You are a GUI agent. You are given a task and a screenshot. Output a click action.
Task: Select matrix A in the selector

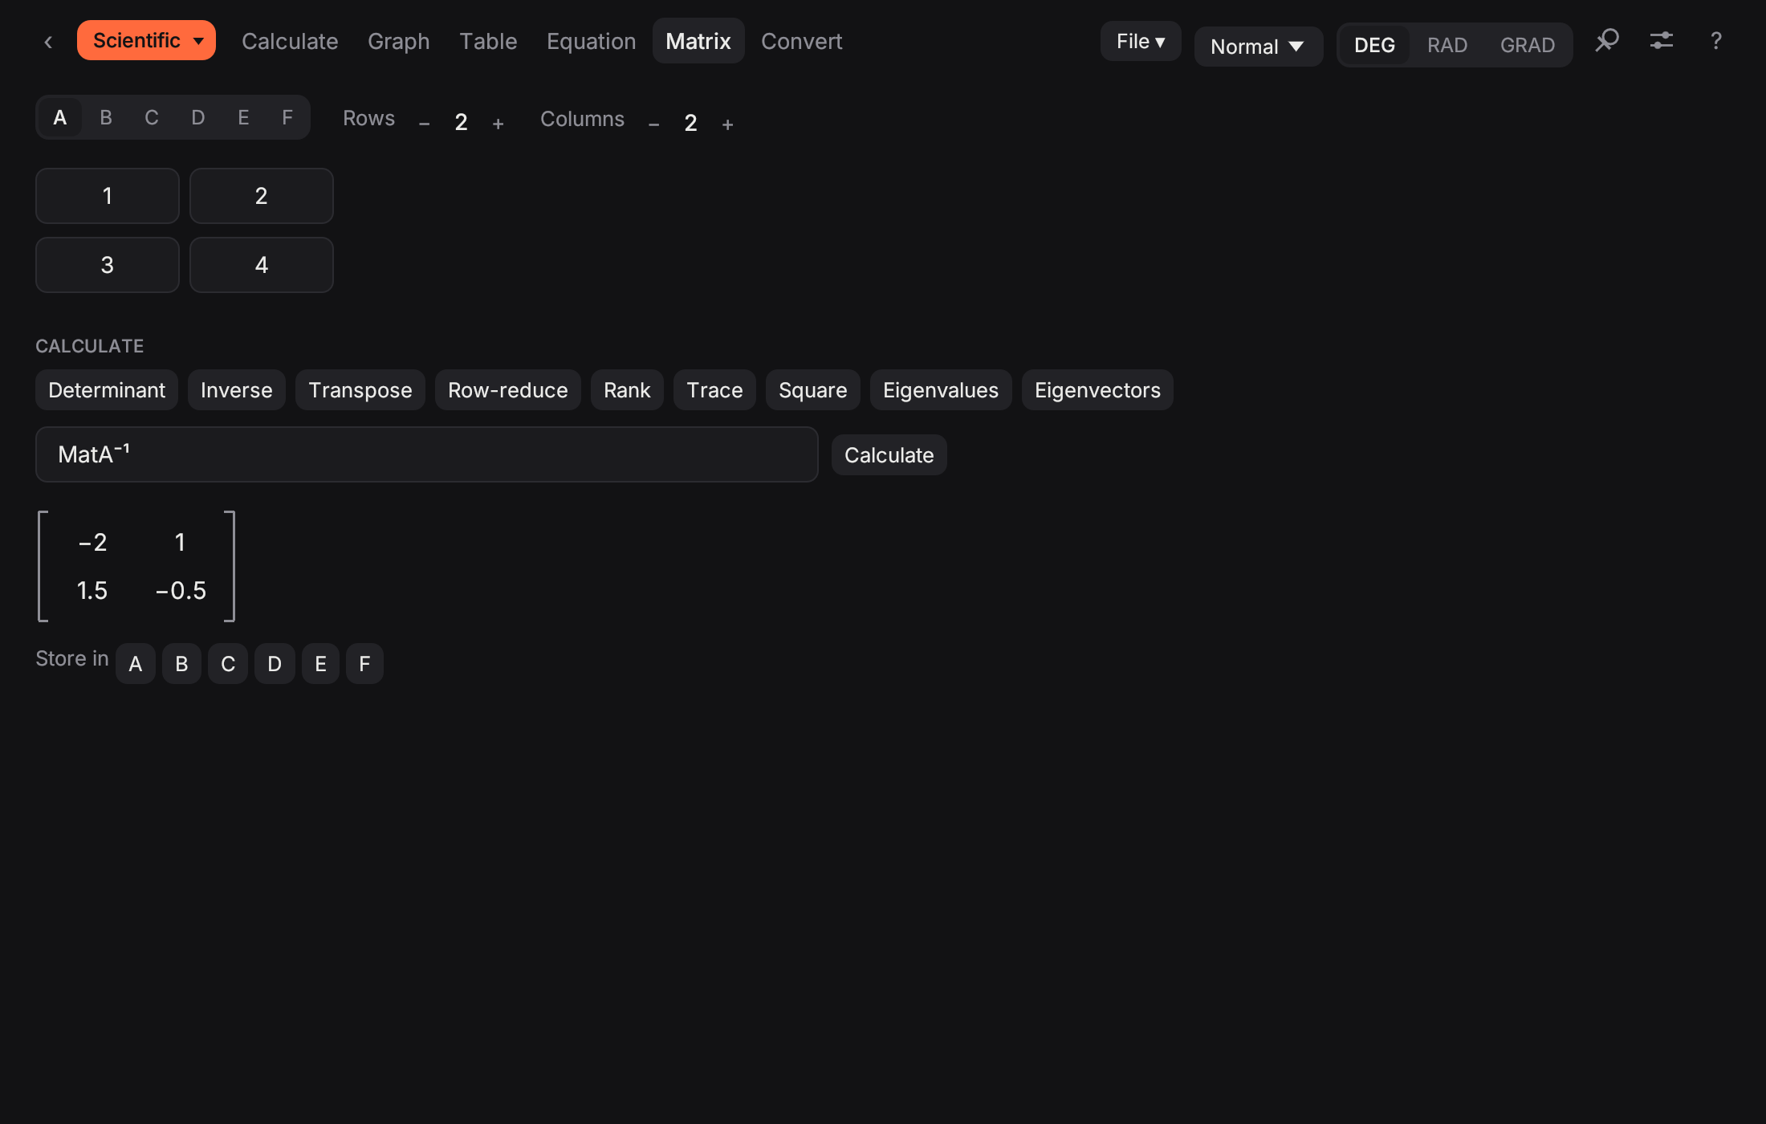click(59, 118)
